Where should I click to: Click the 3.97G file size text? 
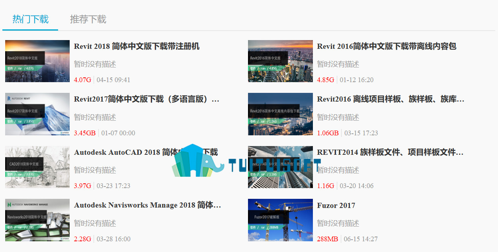click(83, 186)
